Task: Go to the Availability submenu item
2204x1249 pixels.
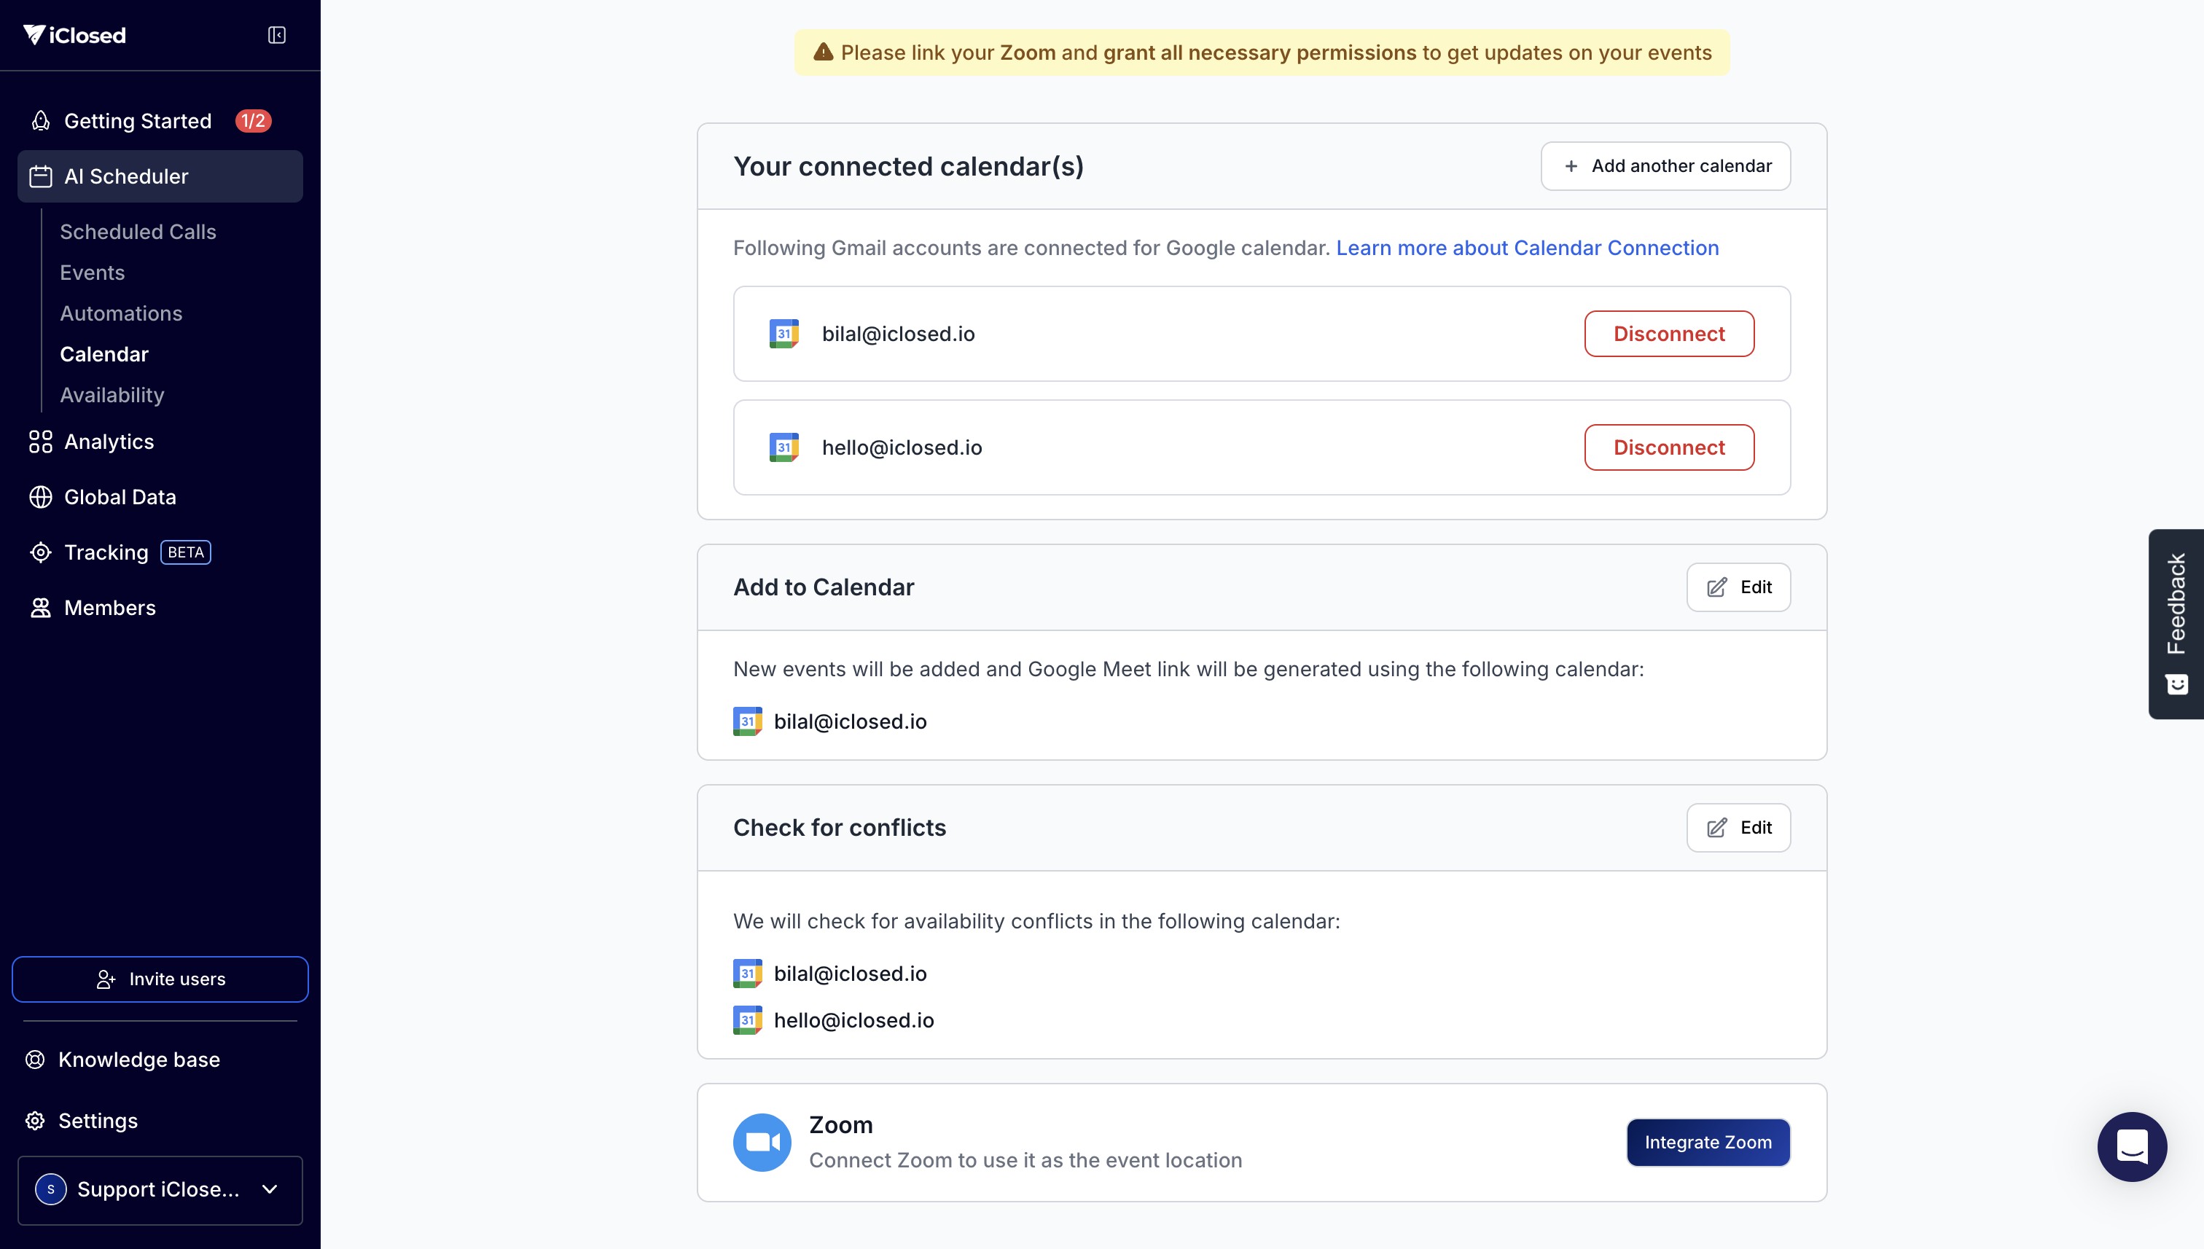Action: [112, 396]
